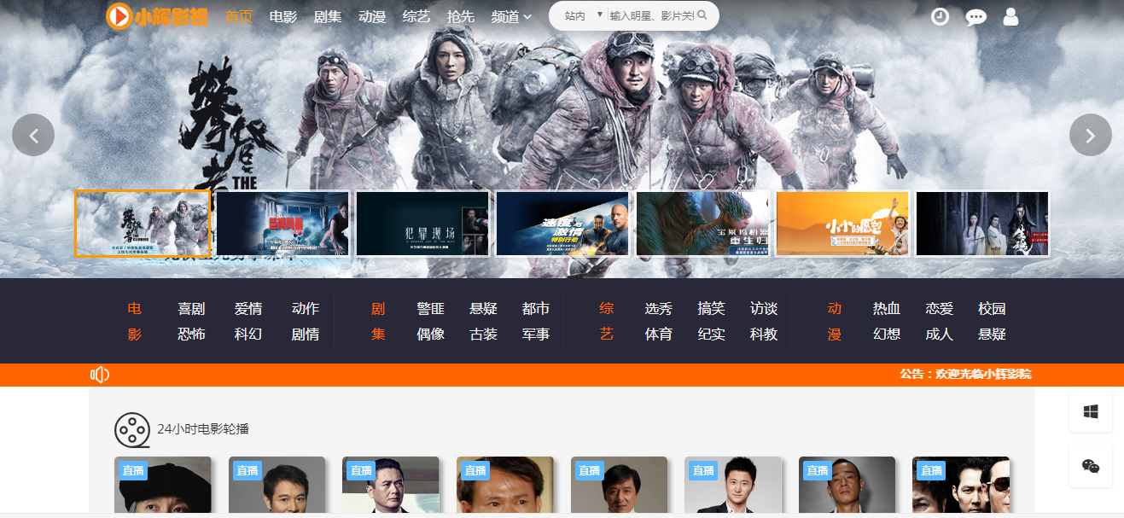
Task: Open the 体育 variety category
Action: [x=658, y=335]
